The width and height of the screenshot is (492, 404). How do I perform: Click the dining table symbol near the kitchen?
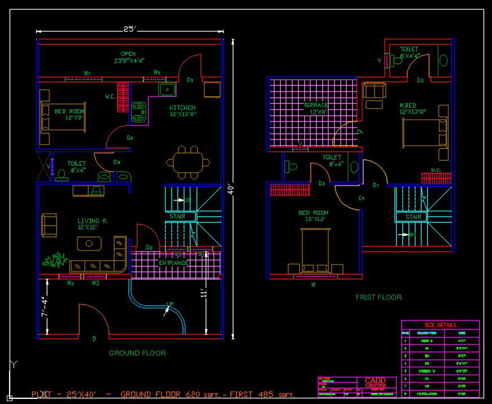(188, 163)
